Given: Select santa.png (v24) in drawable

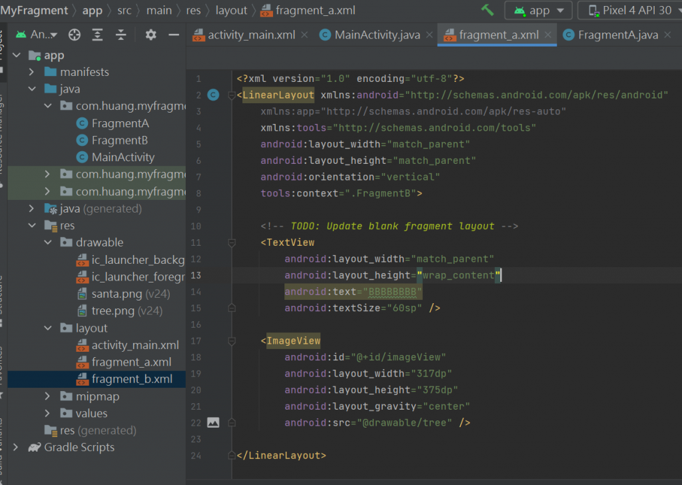Looking at the screenshot, I should (123, 294).
